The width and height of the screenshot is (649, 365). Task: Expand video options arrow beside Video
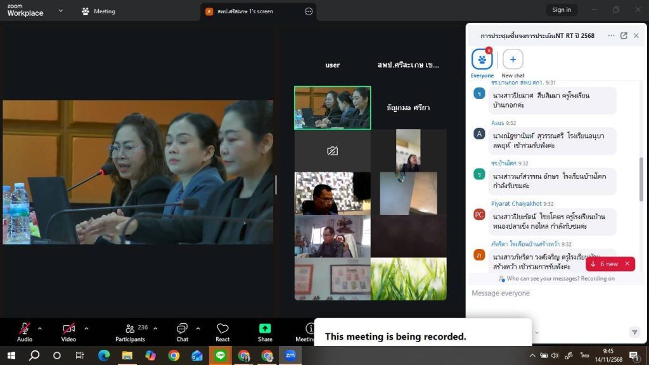(x=86, y=328)
